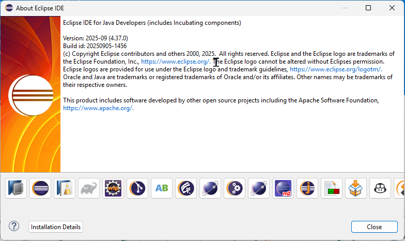Follow the https://www.eclipse.org/ link
Screen dimensions: 405x241
176,62
